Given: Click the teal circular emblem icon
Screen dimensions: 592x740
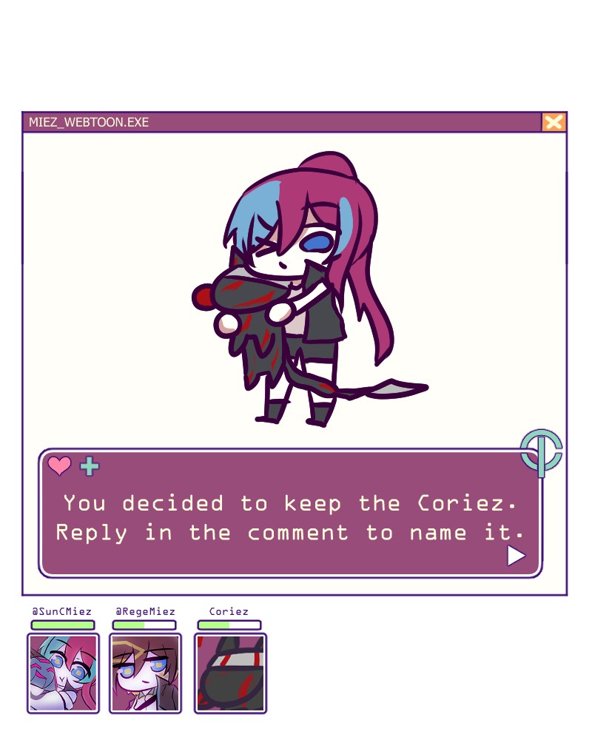Looking at the screenshot, I should point(542,451).
